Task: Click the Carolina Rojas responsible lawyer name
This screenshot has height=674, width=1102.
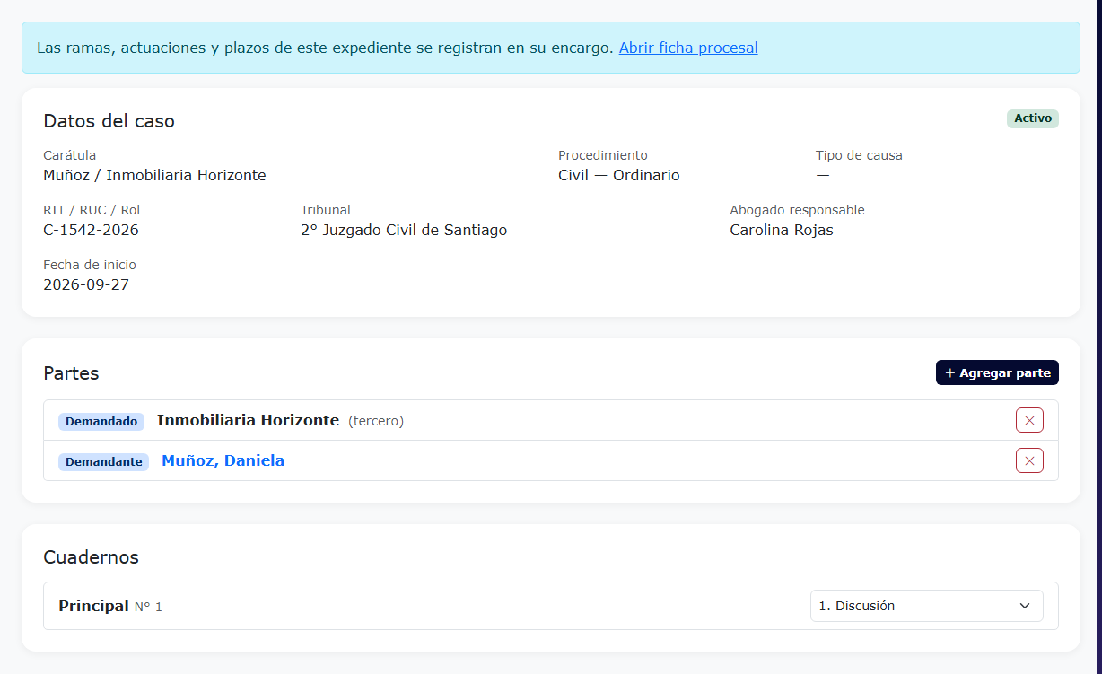Action: [782, 230]
